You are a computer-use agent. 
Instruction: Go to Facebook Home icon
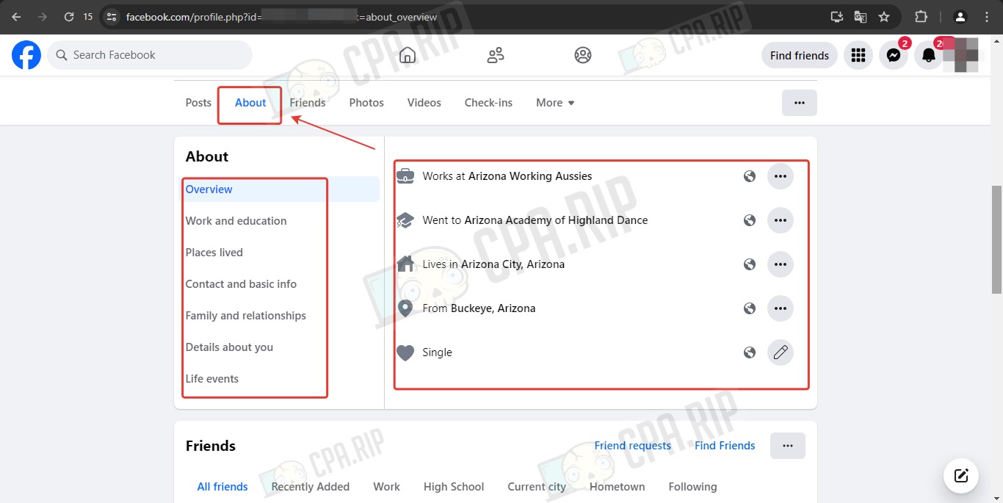coord(407,55)
